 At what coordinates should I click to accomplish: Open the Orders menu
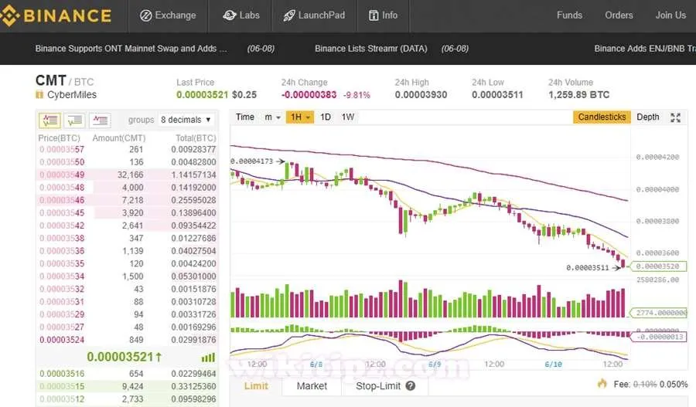(x=619, y=15)
